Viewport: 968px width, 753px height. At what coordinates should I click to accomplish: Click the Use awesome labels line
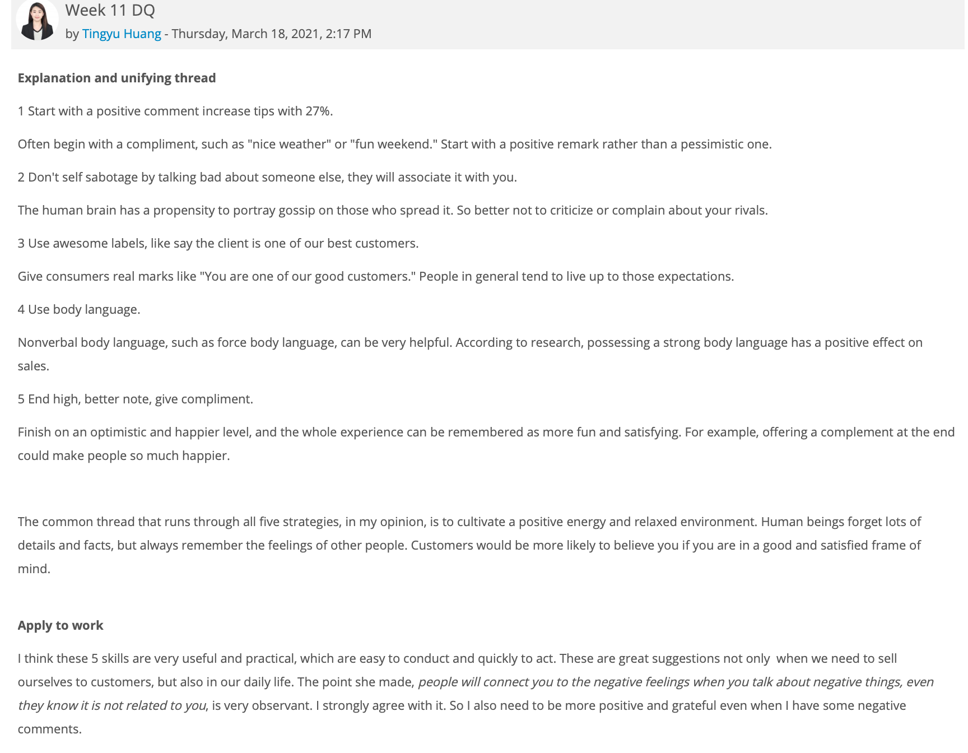point(218,243)
